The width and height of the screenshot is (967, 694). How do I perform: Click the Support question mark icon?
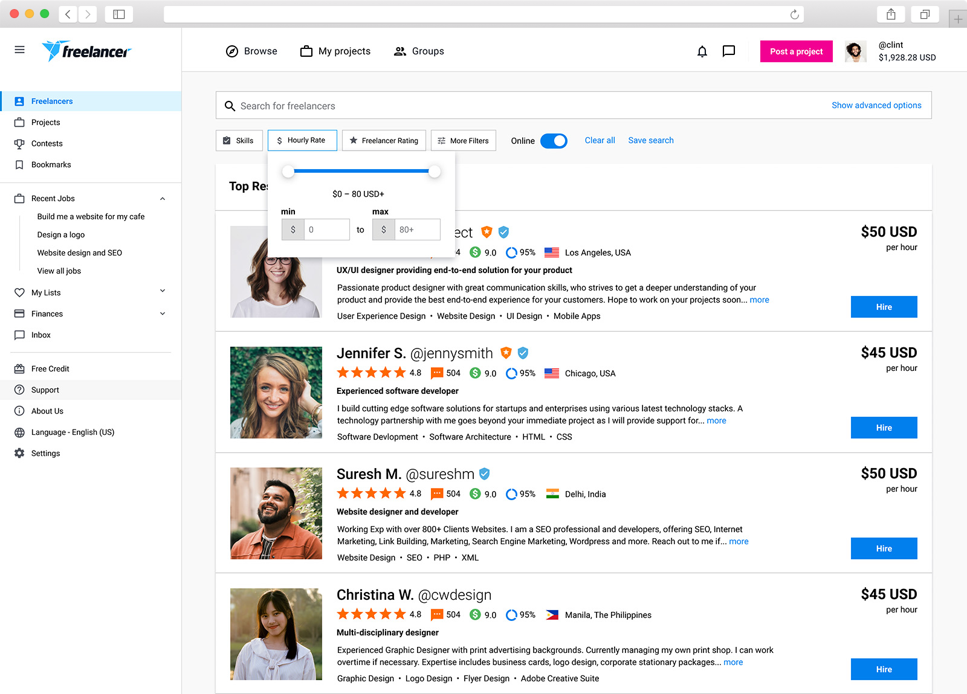[19, 390]
